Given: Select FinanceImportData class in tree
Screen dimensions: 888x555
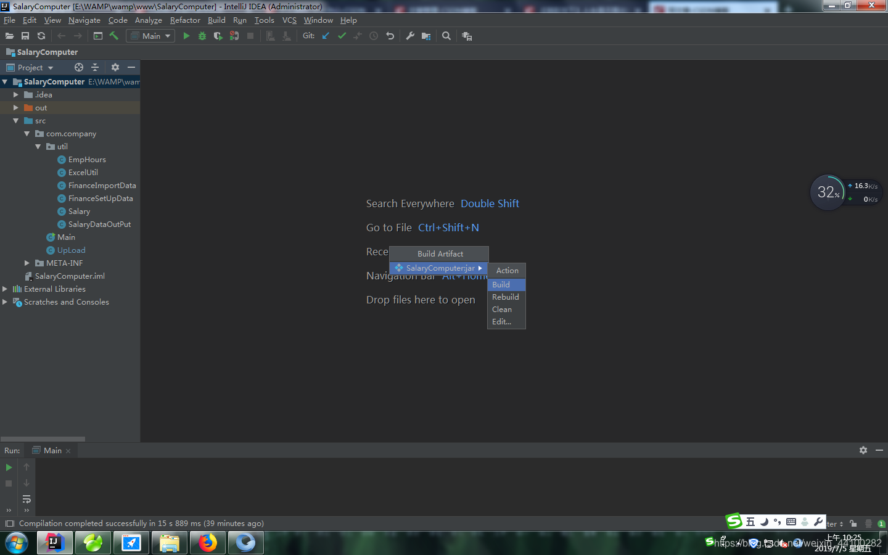Looking at the screenshot, I should 102,185.
